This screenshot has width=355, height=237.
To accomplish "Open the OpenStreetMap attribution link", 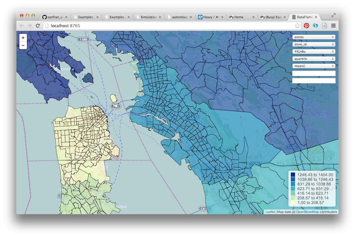I will click(x=307, y=212).
